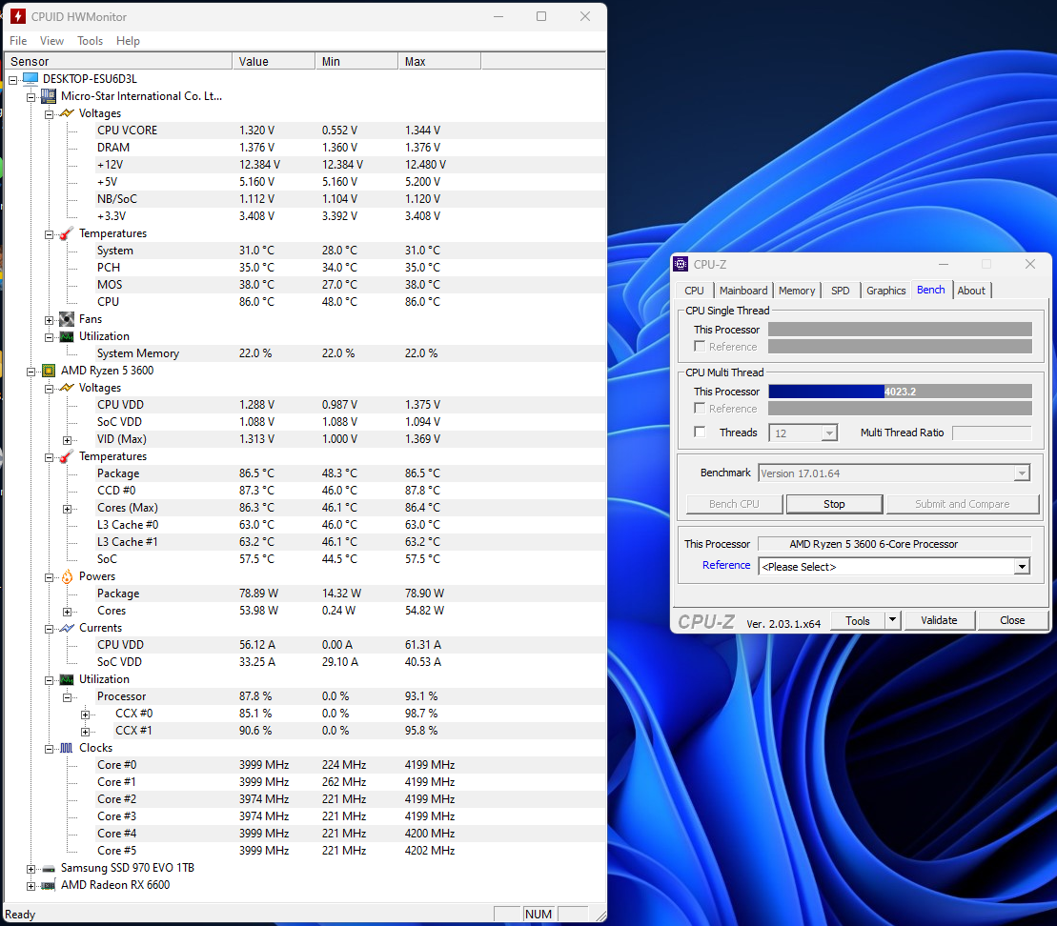The width and height of the screenshot is (1057, 926).
Task: Enable the Single Thread Reference checkbox
Action: tap(701, 347)
